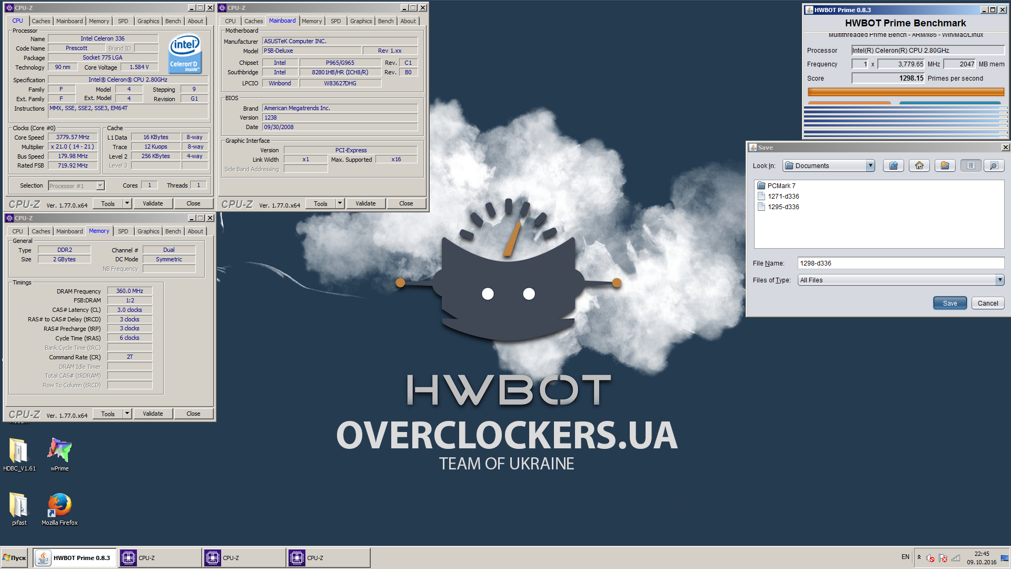The height and width of the screenshot is (569, 1011).
Task: Activate the third CPU-Z taskbar button
Action: click(328, 557)
